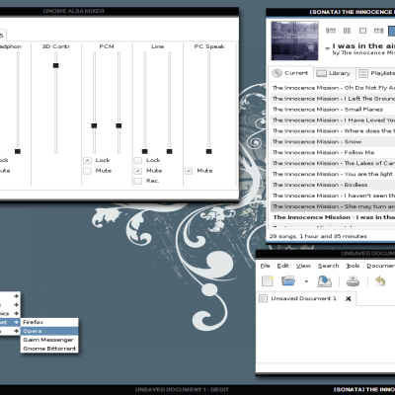Toggle the PCM Lock checkbox
Screen dimensions: 395x395
point(87,160)
